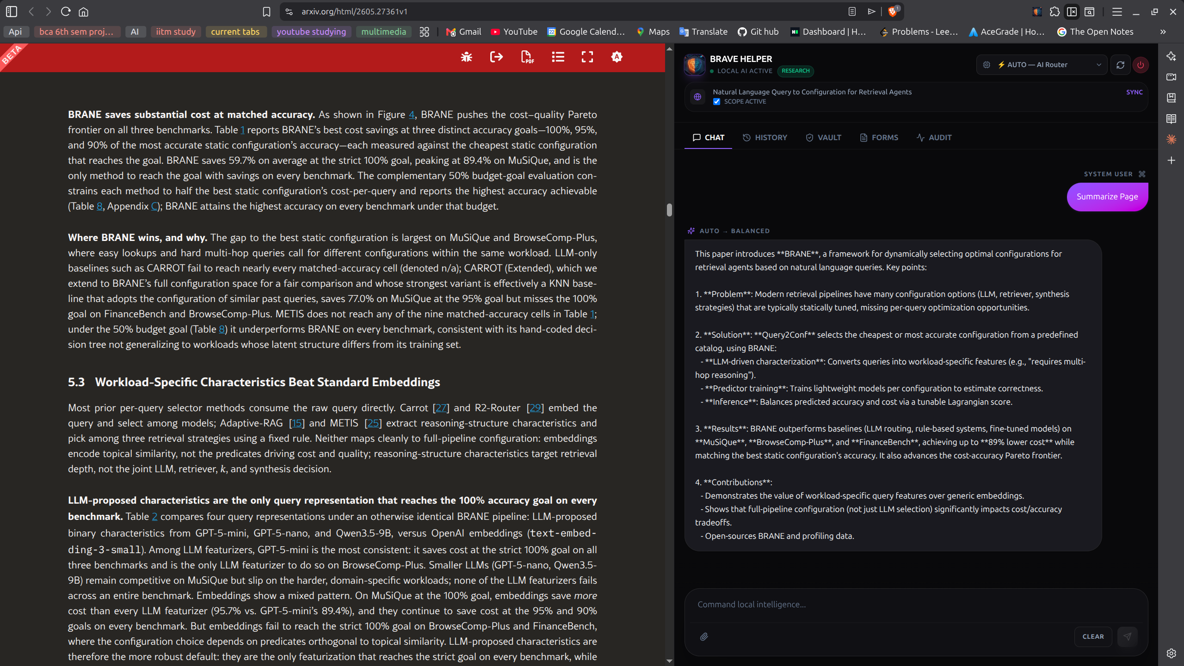Open the 'iitm study' bookmark folder

click(x=176, y=32)
